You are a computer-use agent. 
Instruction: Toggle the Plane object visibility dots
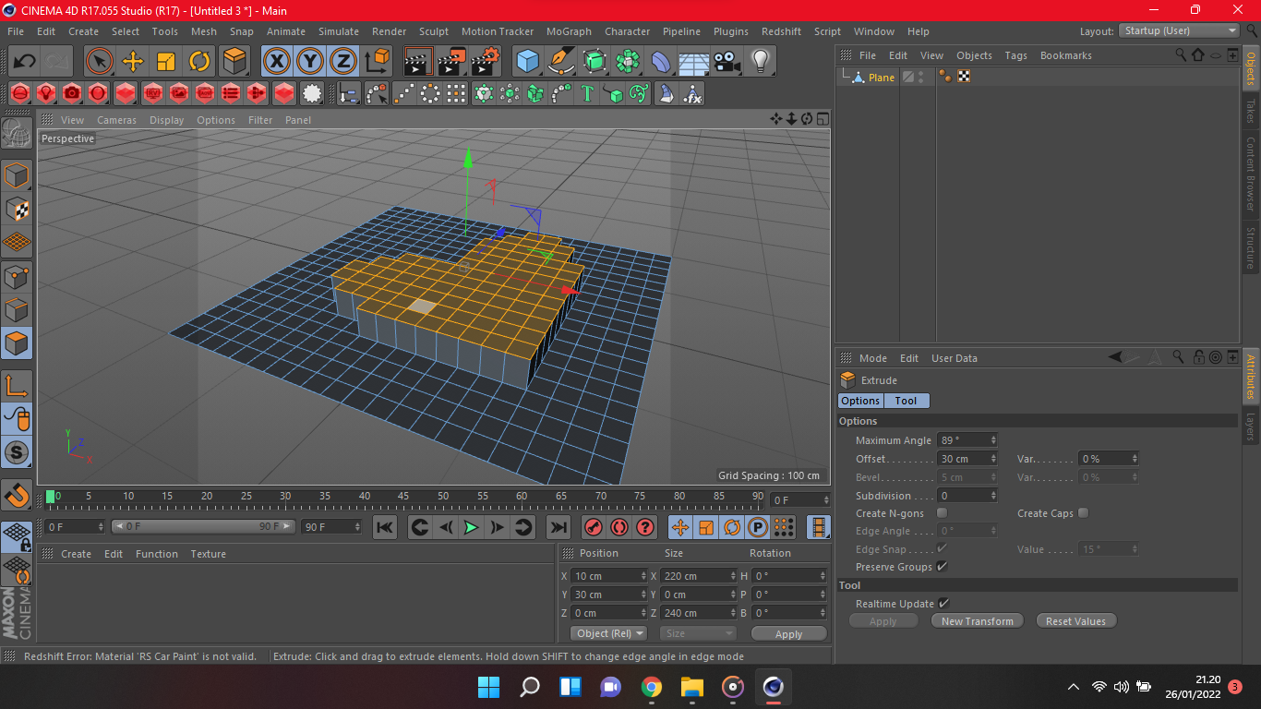click(x=920, y=78)
